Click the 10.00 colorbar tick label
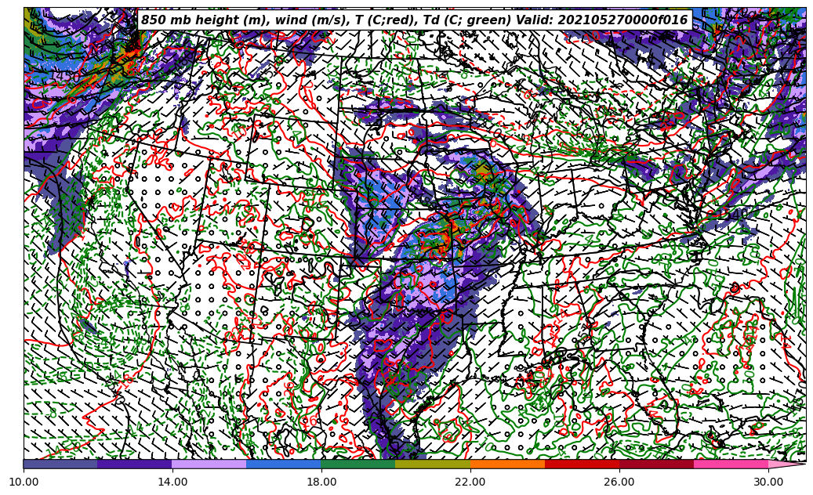 coord(24,482)
